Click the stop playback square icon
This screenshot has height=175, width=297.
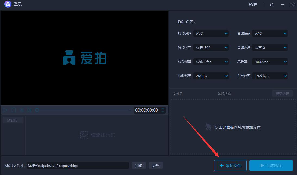click(13, 110)
